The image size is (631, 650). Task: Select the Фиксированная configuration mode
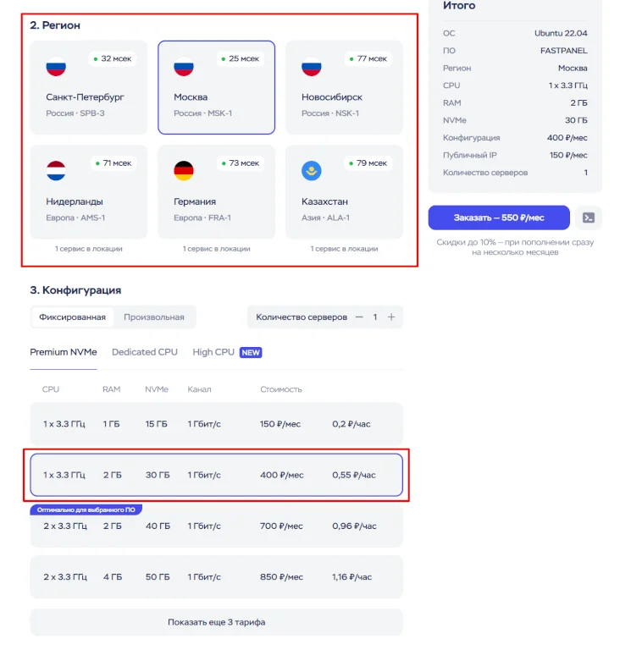click(x=72, y=317)
